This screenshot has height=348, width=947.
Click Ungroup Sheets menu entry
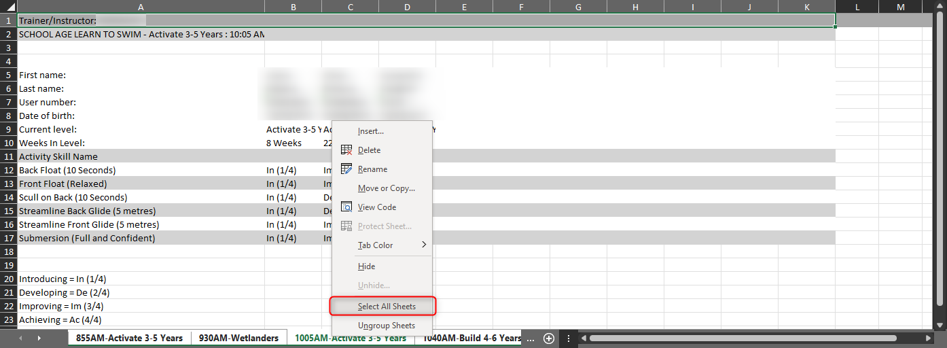pyautogui.click(x=386, y=326)
